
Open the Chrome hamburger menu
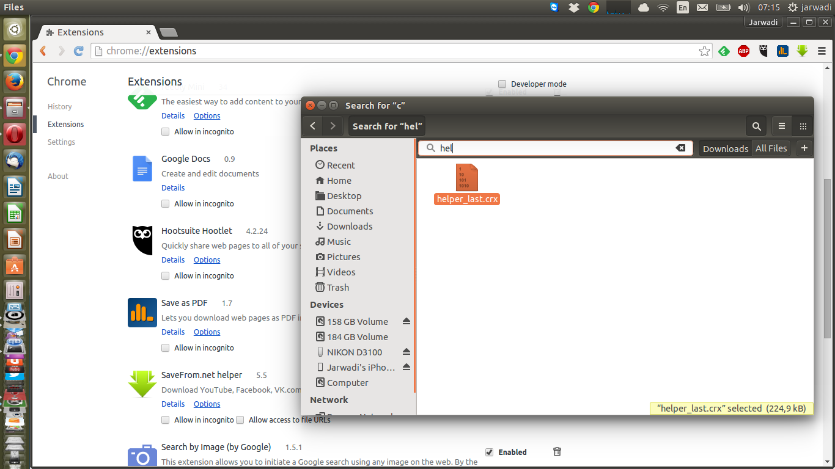tap(822, 51)
